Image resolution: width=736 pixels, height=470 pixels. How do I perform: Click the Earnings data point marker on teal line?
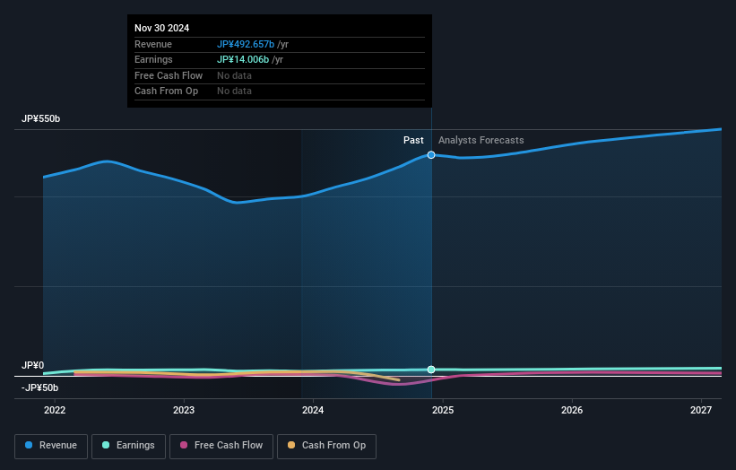[431, 370]
